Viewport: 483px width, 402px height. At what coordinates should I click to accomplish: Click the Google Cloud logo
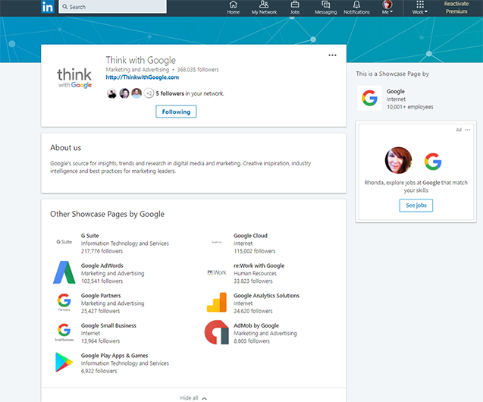coord(217,242)
